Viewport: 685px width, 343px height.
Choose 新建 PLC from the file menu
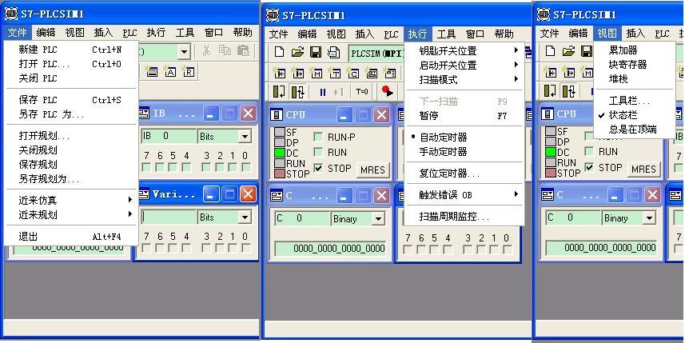pos(38,50)
